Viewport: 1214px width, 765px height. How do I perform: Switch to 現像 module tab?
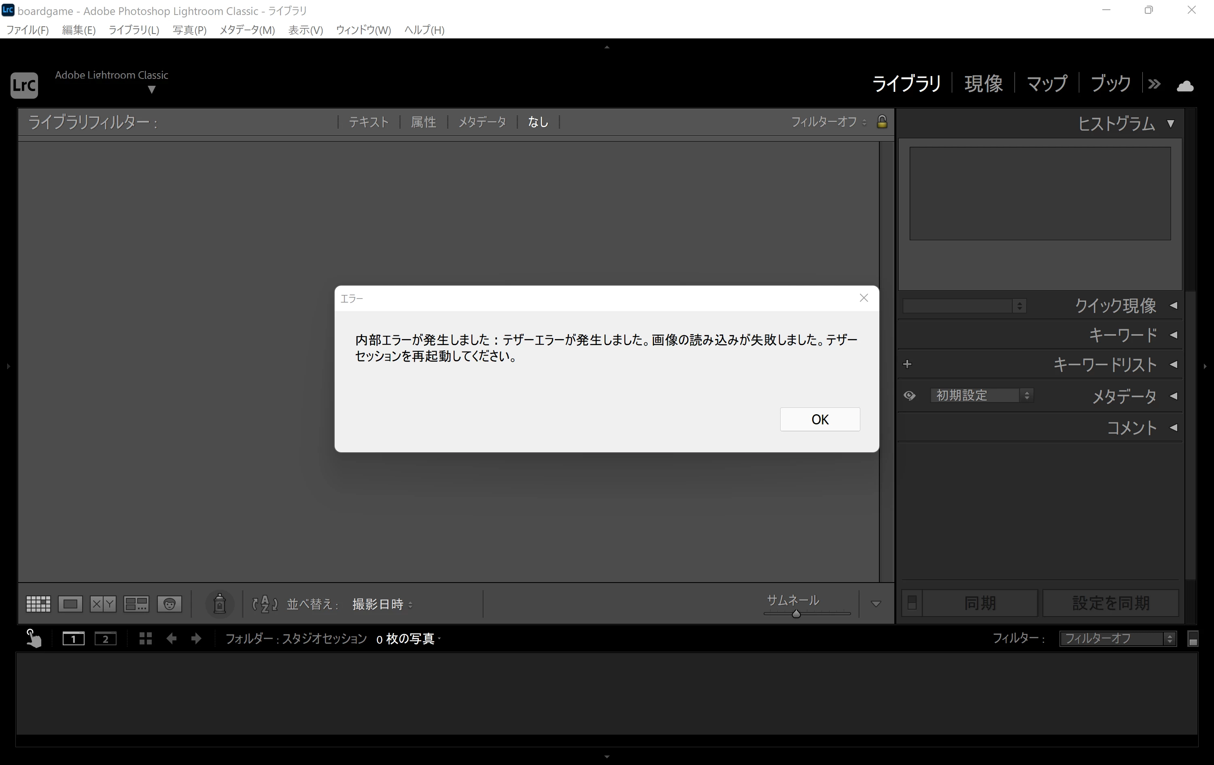[983, 84]
